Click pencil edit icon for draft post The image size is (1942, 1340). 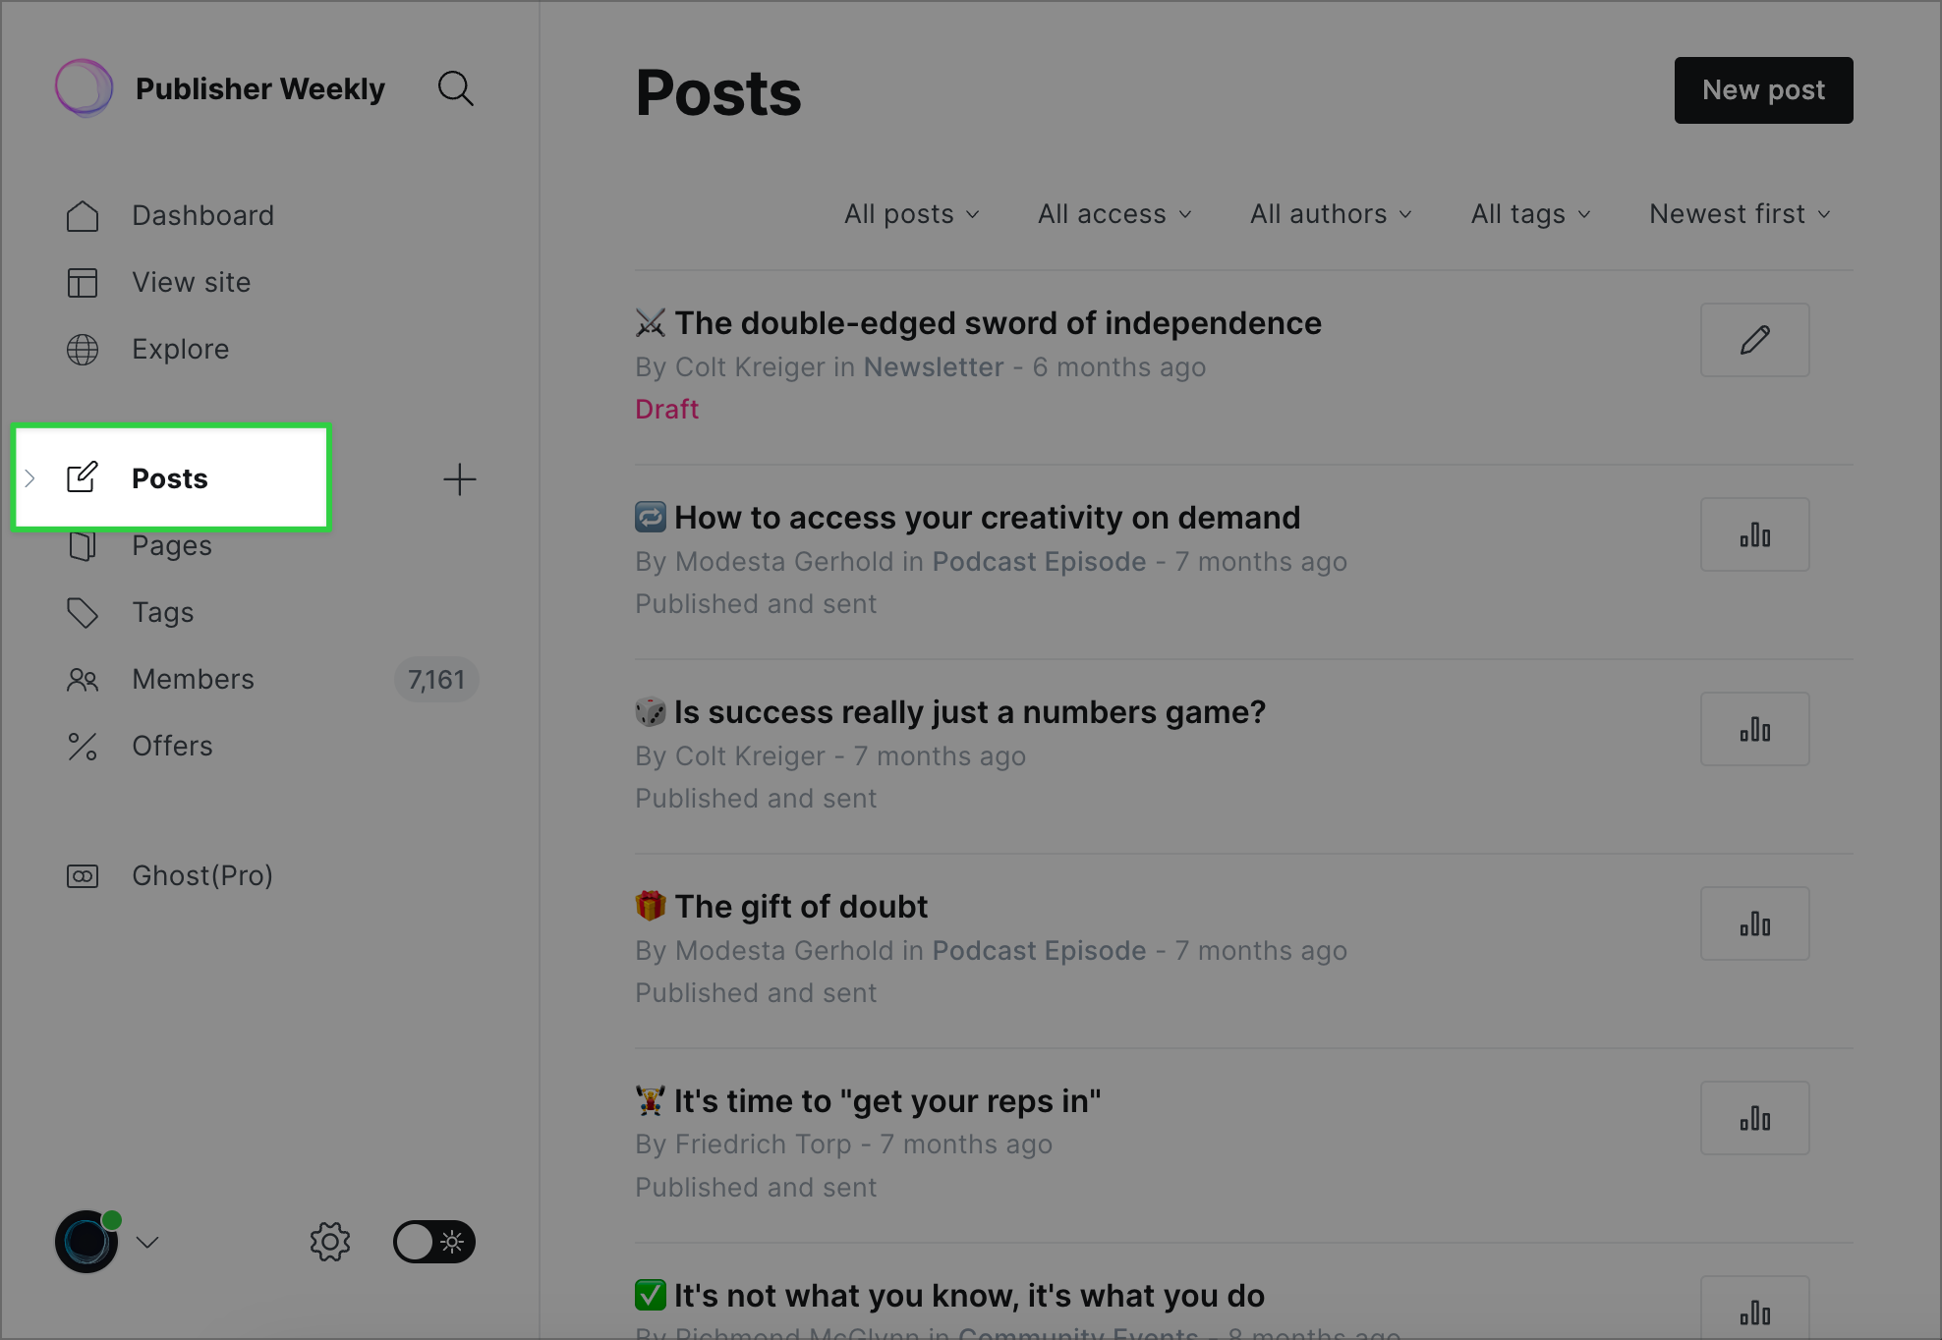coord(1754,340)
